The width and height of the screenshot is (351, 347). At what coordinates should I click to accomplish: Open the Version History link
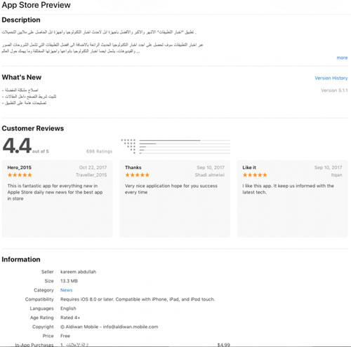(331, 78)
